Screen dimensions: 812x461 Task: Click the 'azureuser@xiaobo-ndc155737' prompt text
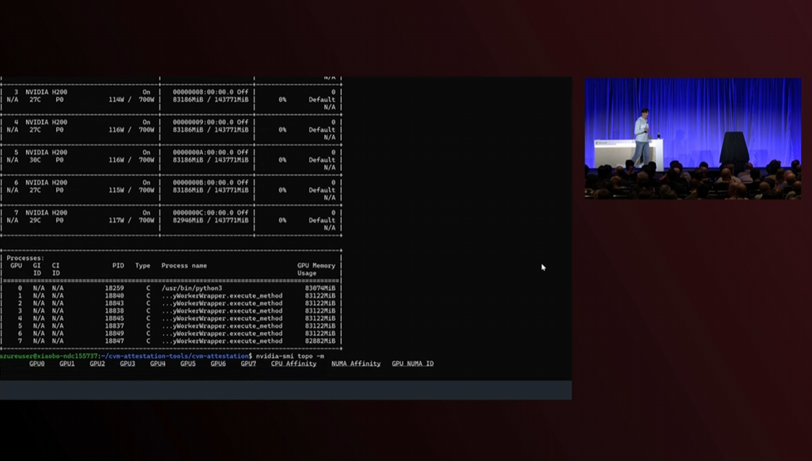tap(48, 356)
